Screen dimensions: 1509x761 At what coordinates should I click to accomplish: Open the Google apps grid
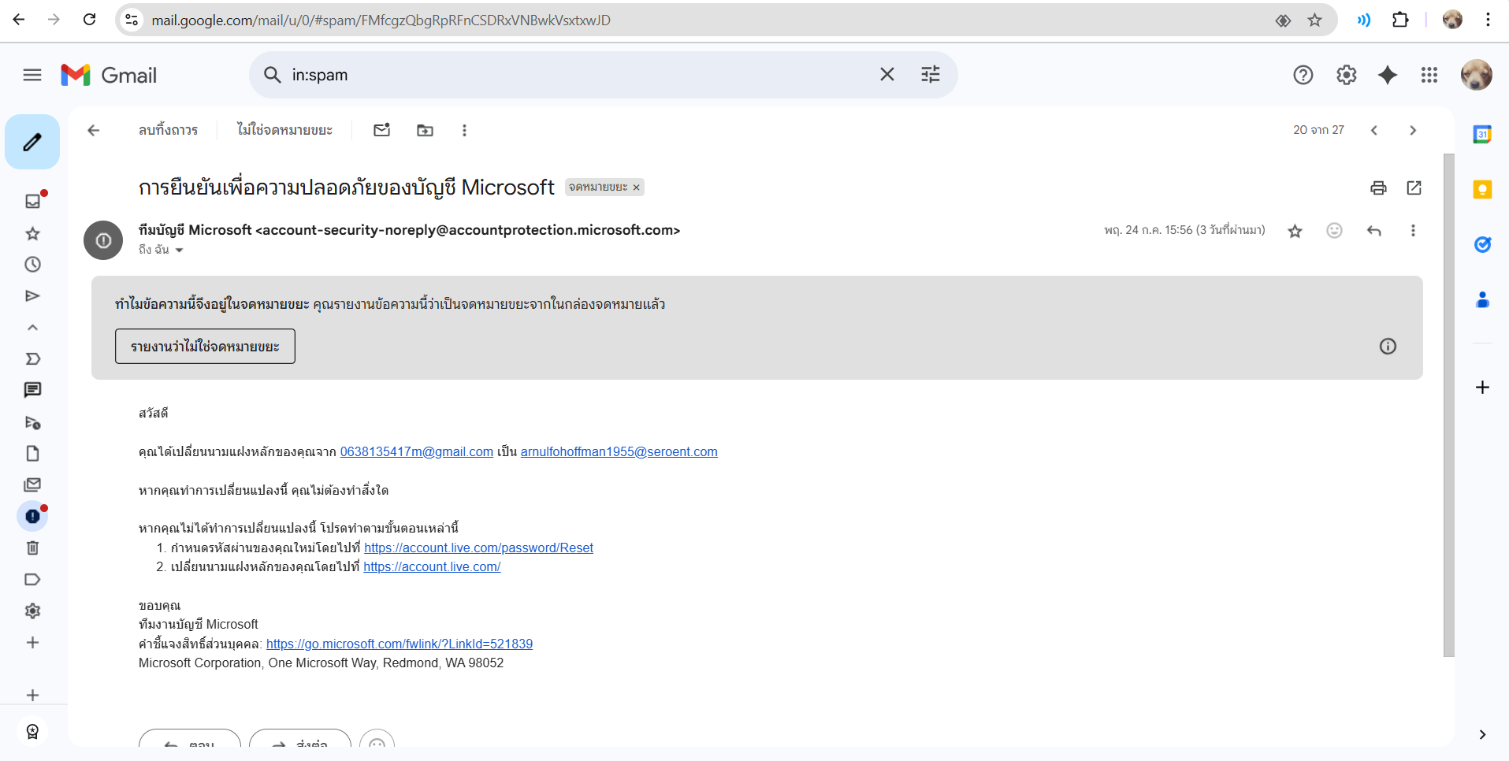point(1429,75)
